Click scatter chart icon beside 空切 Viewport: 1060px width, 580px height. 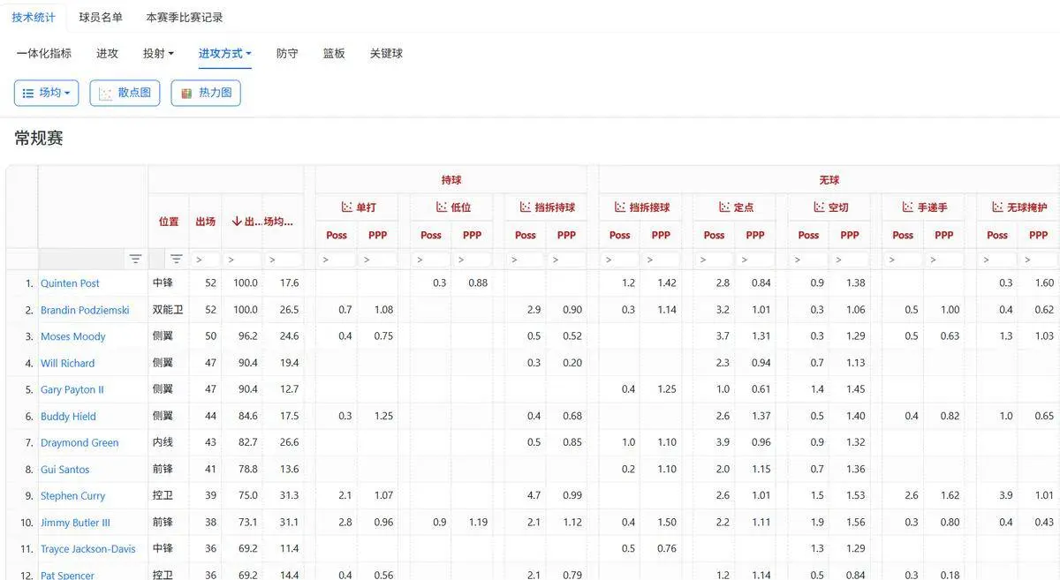pos(819,207)
